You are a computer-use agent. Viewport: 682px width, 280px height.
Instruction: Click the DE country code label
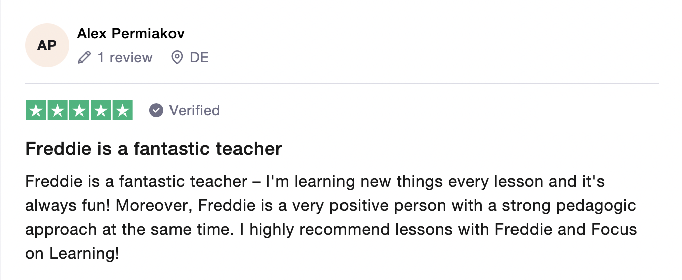coord(199,58)
